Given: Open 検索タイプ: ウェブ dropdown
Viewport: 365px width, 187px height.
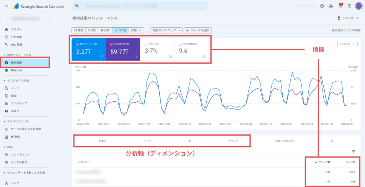Looking at the screenshot, I should pyautogui.click(x=166, y=30).
